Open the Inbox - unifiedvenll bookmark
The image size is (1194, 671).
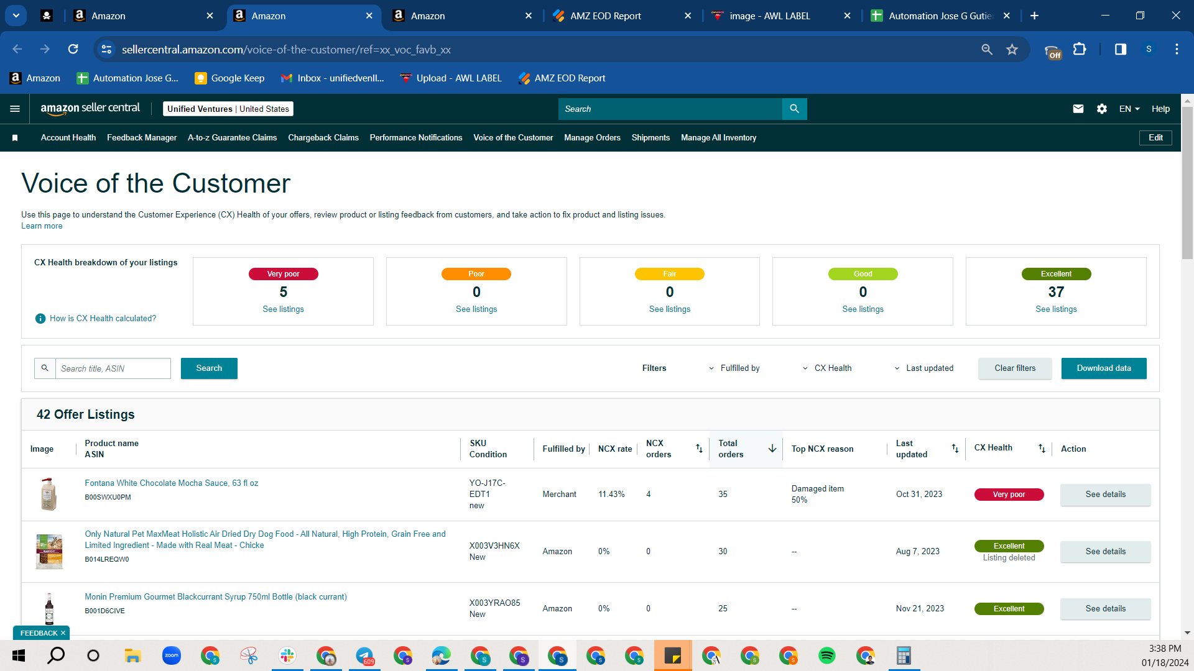coord(333,78)
